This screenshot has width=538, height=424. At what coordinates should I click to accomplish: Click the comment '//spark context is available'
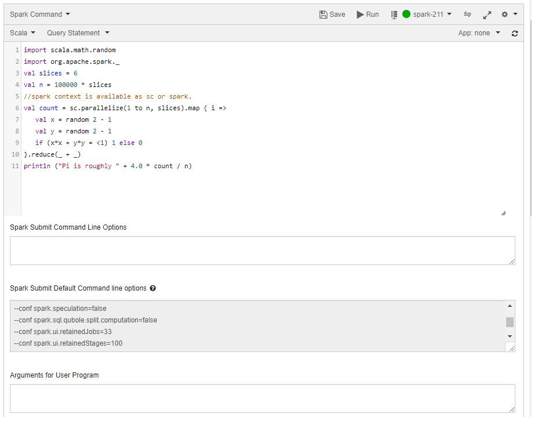[108, 96]
